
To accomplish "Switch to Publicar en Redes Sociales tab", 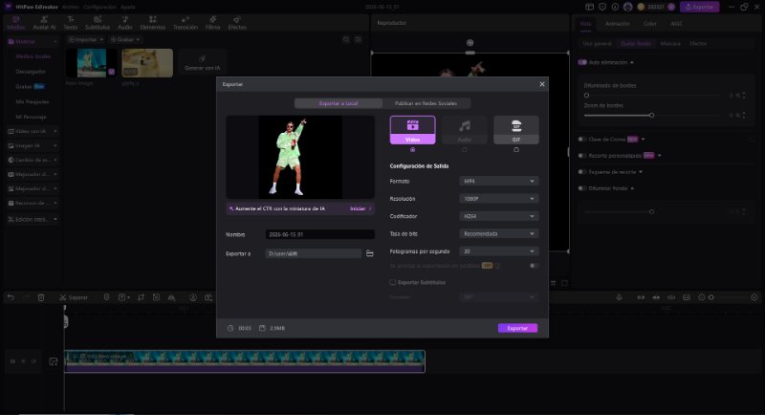I will click(426, 103).
